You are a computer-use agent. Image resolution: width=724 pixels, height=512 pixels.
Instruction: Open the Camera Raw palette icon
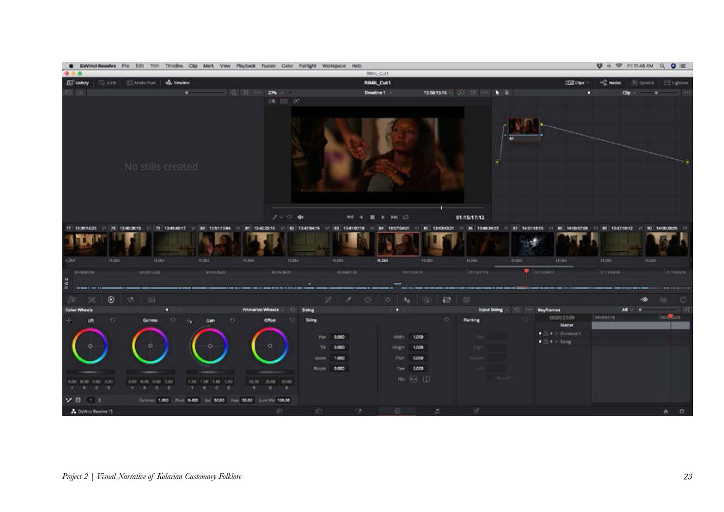click(72, 300)
